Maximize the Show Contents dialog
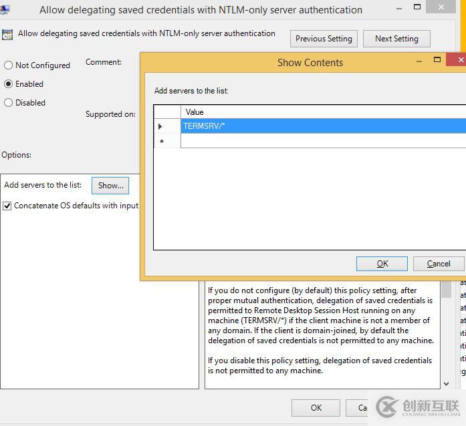 coord(437,60)
